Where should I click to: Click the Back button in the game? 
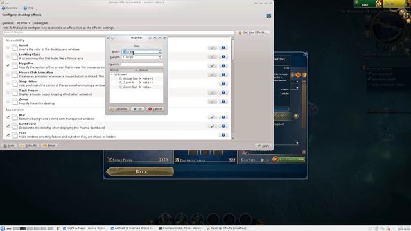pyautogui.click(x=140, y=172)
